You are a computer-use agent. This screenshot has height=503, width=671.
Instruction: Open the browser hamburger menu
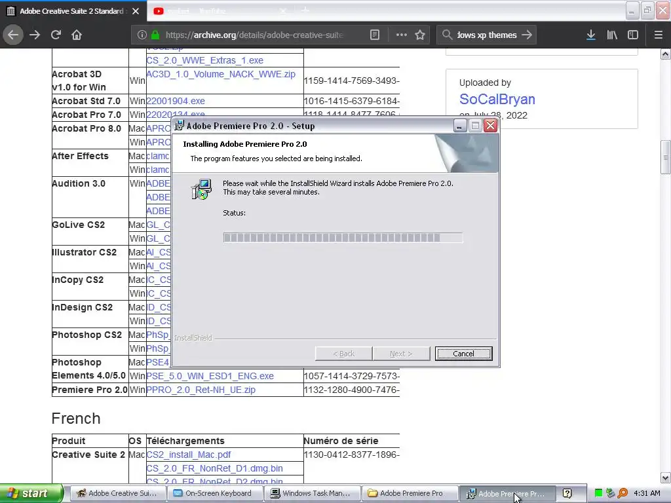[658, 35]
